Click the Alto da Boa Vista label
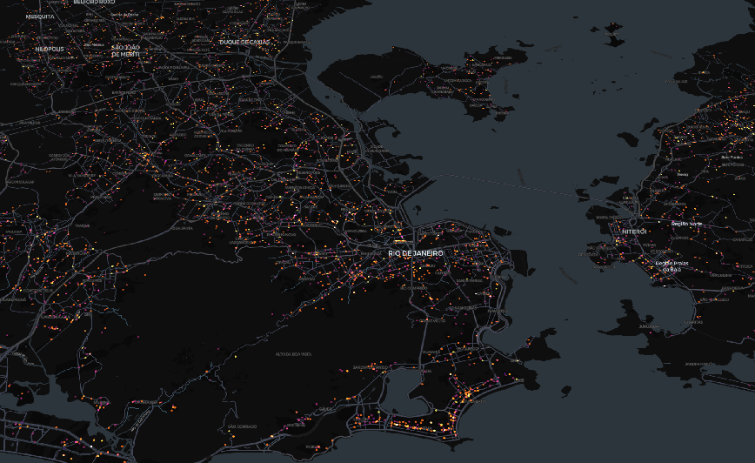Image resolution: width=755 pixels, height=463 pixels. 294,354
